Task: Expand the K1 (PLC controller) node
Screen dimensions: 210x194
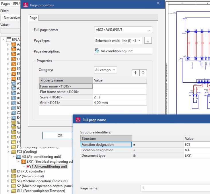Action: click(9, 171)
